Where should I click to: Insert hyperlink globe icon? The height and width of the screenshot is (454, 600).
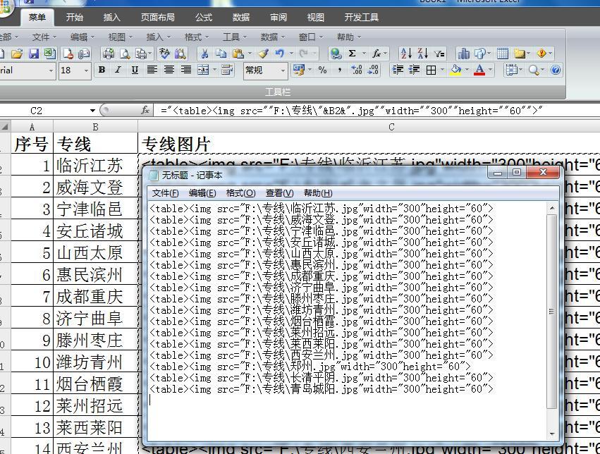click(x=336, y=54)
